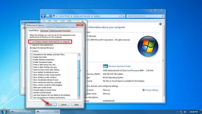Check Show shadows under windows
This screenshot has height=114, width=202.
(x=32, y=78)
